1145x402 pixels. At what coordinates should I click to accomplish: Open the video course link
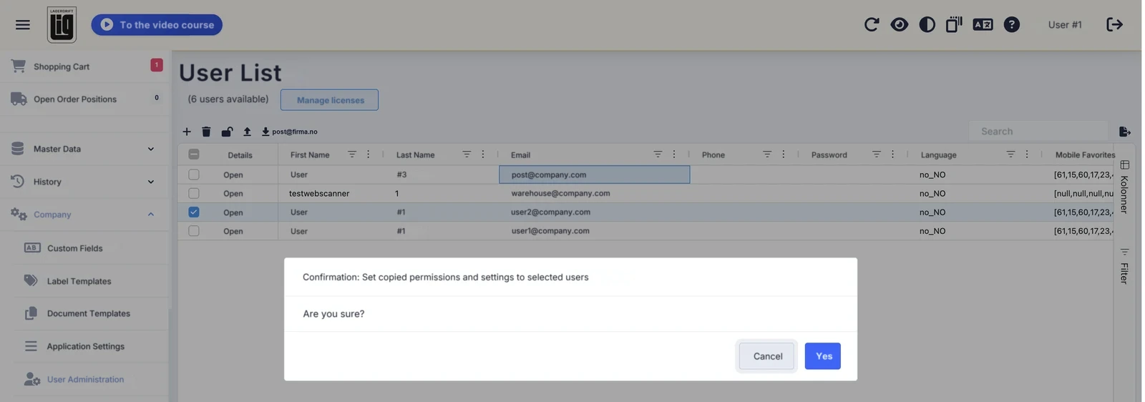coord(157,24)
